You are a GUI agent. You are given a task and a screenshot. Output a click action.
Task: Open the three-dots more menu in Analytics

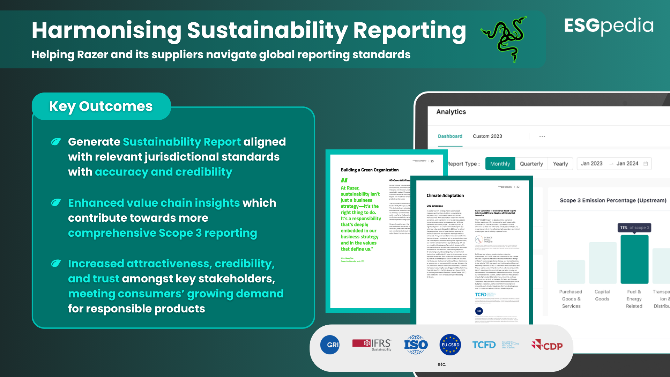click(x=542, y=136)
